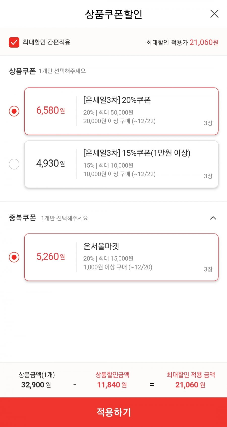Toggle the 온서울마켓 coupon radio button
Image resolution: width=227 pixels, height=427 pixels.
coord(14,257)
